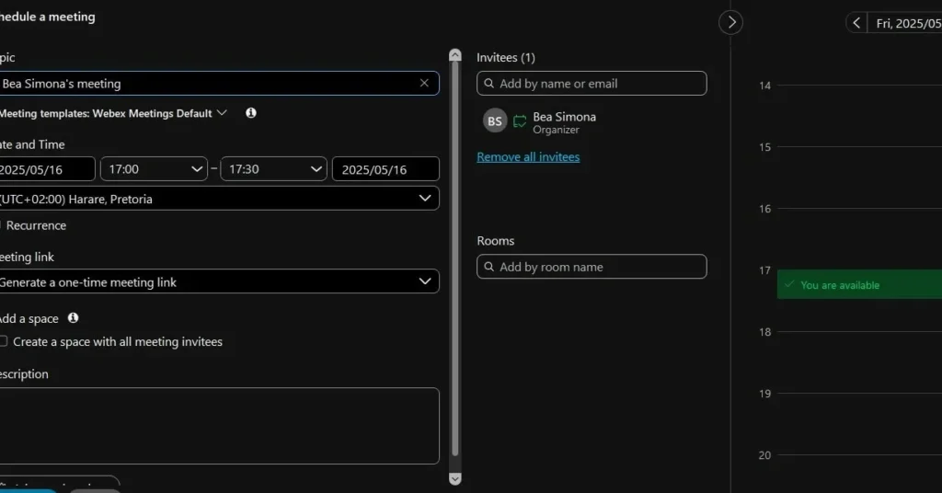
Task: Click the BS avatar of Bea Simona
Action: click(x=495, y=120)
